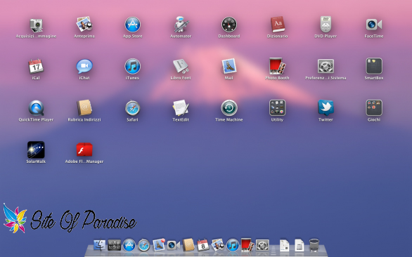This screenshot has width=412, height=257.
Task: Click FaceTime camera in the dock
Action: pyautogui.click(x=174, y=245)
